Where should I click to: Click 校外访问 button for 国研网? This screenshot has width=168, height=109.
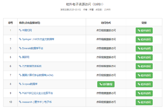[144, 58]
